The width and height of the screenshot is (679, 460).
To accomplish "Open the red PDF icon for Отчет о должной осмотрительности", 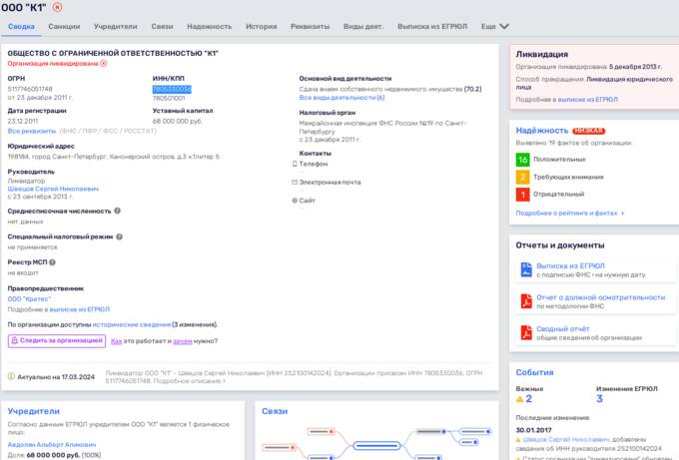I will 526,301.
